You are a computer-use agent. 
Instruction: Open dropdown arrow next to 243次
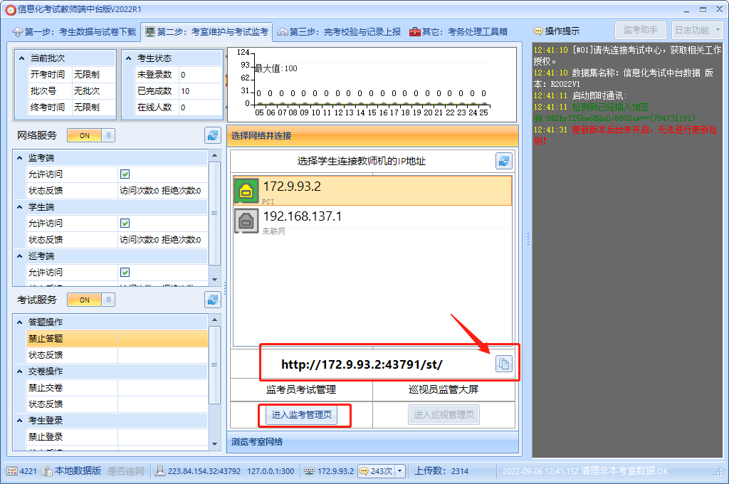pyautogui.click(x=399, y=471)
